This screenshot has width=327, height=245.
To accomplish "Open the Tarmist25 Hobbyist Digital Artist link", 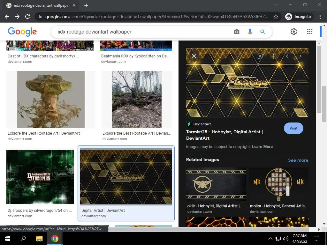I will tap(224, 135).
